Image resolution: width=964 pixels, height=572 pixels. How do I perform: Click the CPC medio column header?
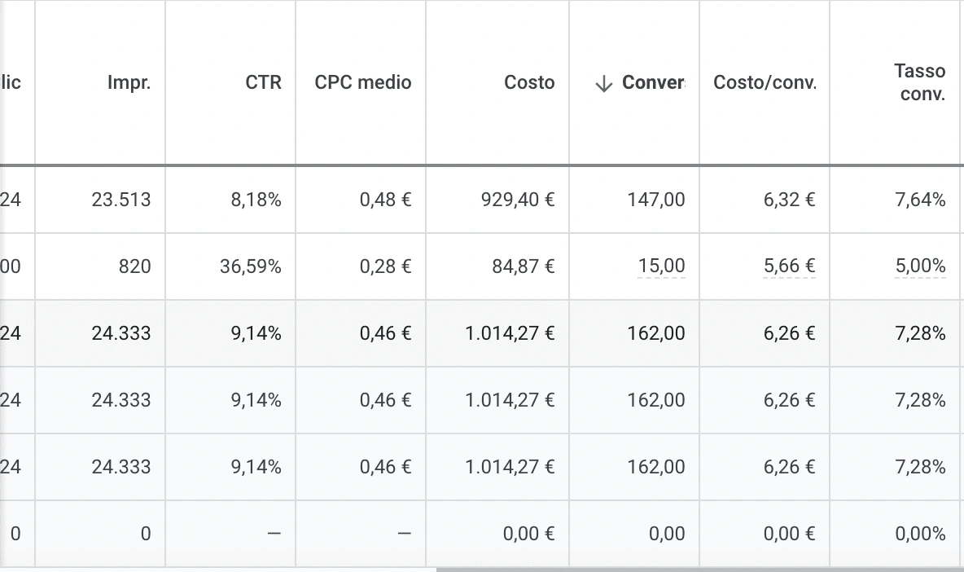tap(363, 82)
